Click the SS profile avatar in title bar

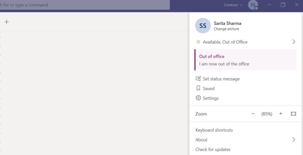(x=253, y=5)
